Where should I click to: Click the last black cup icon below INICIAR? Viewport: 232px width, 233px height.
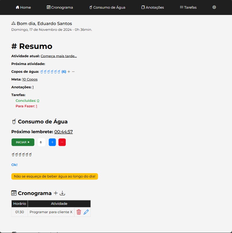click(x=30, y=154)
